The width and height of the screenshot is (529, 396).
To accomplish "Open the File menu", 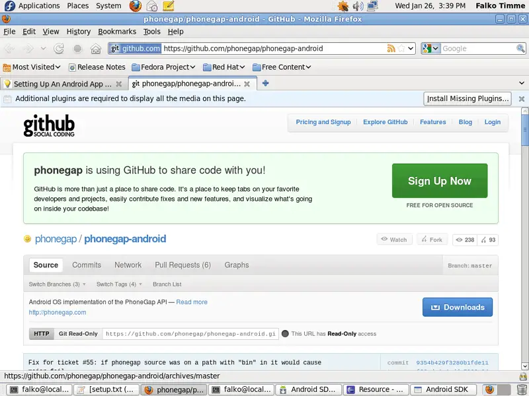I will click(x=9, y=32).
